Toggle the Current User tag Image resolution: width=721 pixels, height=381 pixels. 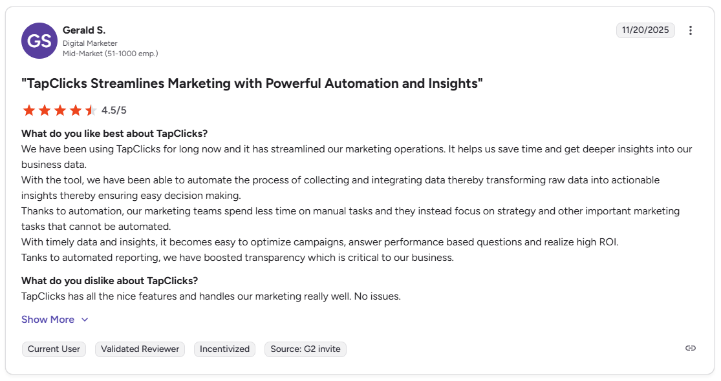54,349
